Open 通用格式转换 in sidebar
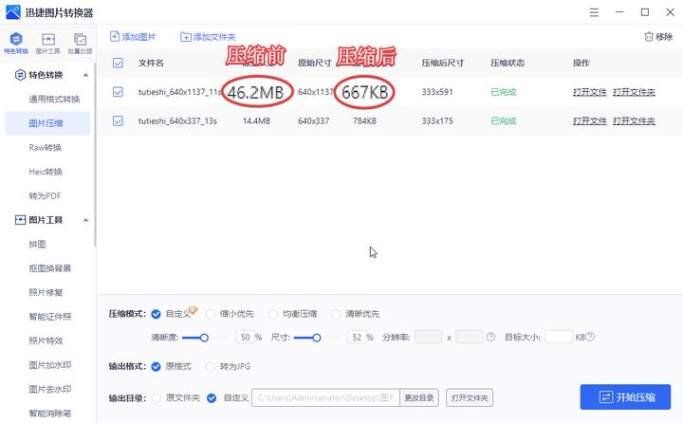The height and width of the screenshot is (423, 683). tap(54, 100)
